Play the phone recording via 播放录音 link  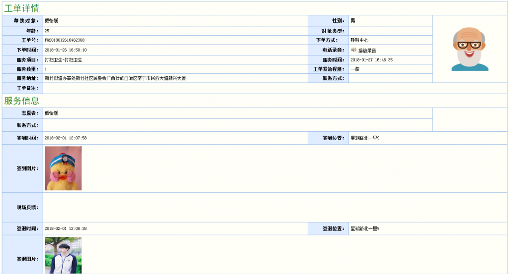coord(367,51)
